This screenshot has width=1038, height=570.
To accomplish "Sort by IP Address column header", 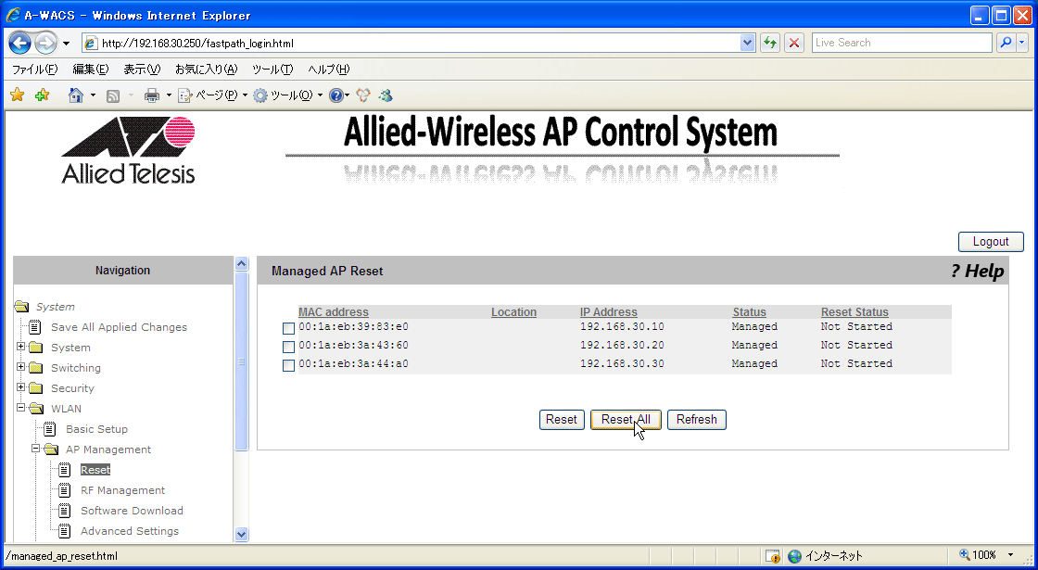I will (x=608, y=311).
